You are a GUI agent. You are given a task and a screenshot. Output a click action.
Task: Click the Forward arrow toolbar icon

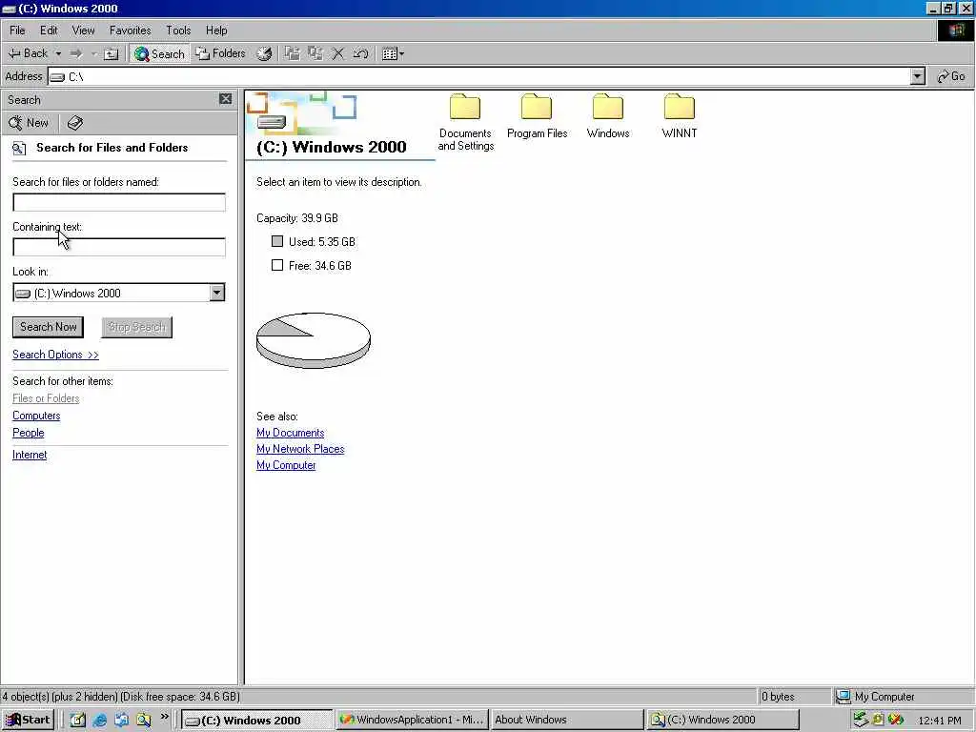click(x=76, y=53)
